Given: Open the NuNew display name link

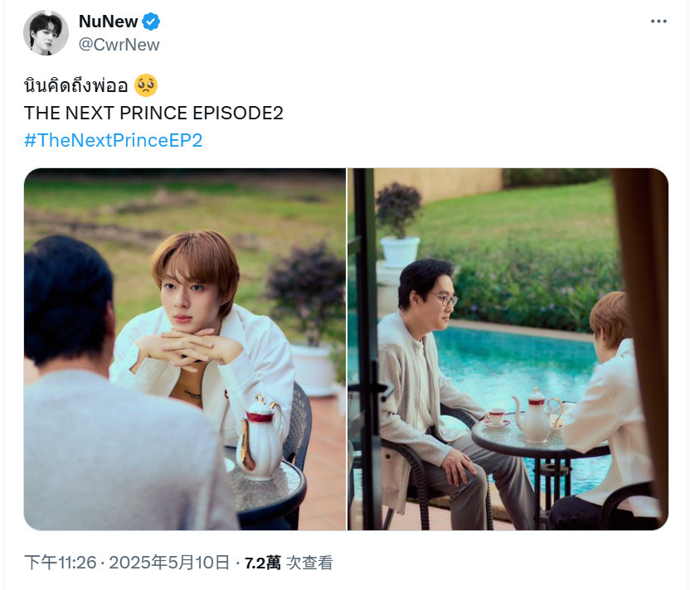Looking at the screenshot, I should (x=109, y=22).
